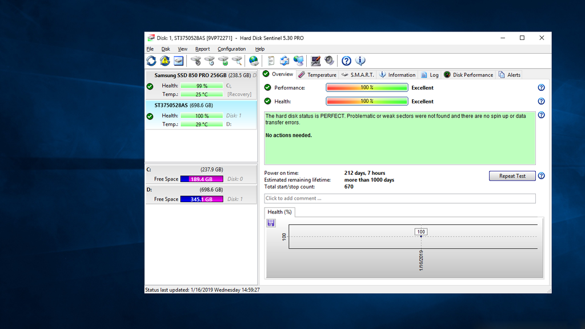The width and height of the screenshot is (585, 329).
Task: Click help icon next to Performance rating
Action: [x=541, y=87]
